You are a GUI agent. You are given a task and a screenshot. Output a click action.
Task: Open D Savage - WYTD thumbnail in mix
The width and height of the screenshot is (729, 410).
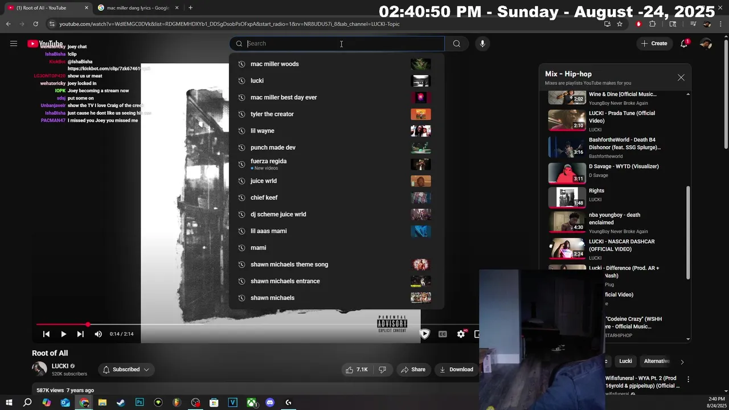coord(567,174)
